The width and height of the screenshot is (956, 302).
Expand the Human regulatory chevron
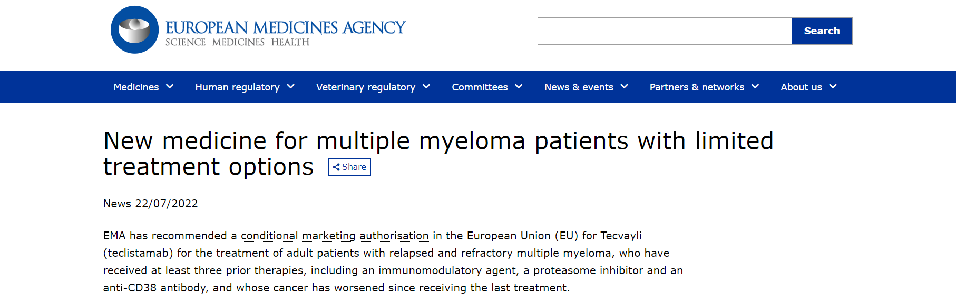pyautogui.click(x=291, y=87)
